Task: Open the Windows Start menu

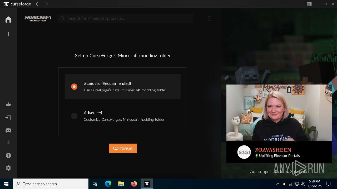Action: (x=6, y=184)
